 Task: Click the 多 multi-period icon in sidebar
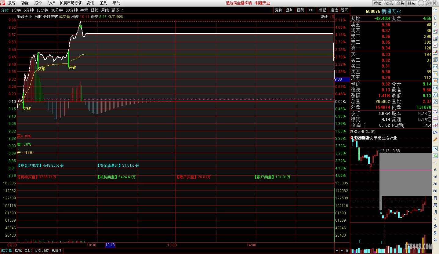point(435,226)
